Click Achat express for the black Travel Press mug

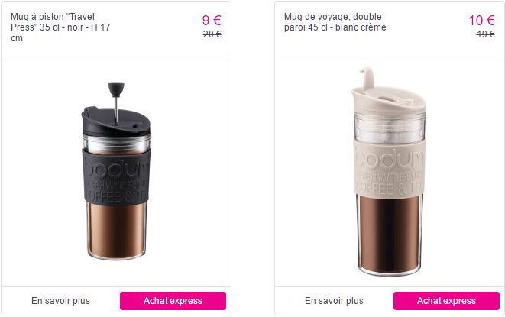point(173,301)
